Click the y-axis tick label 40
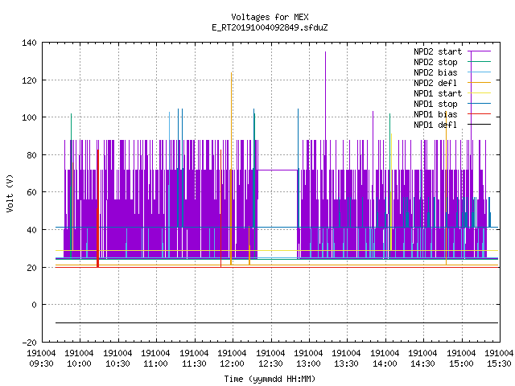The height and width of the screenshot is (386, 515). pyautogui.click(x=31, y=230)
